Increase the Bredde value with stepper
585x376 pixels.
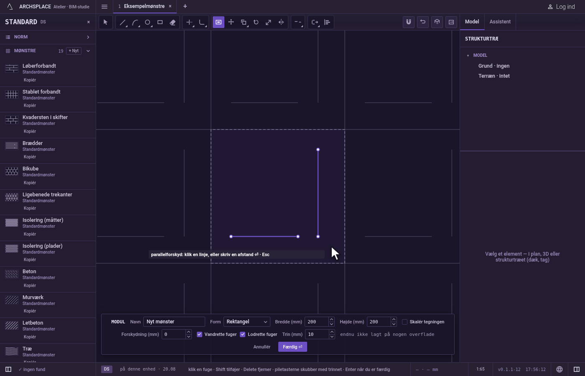click(x=331, y=320)
